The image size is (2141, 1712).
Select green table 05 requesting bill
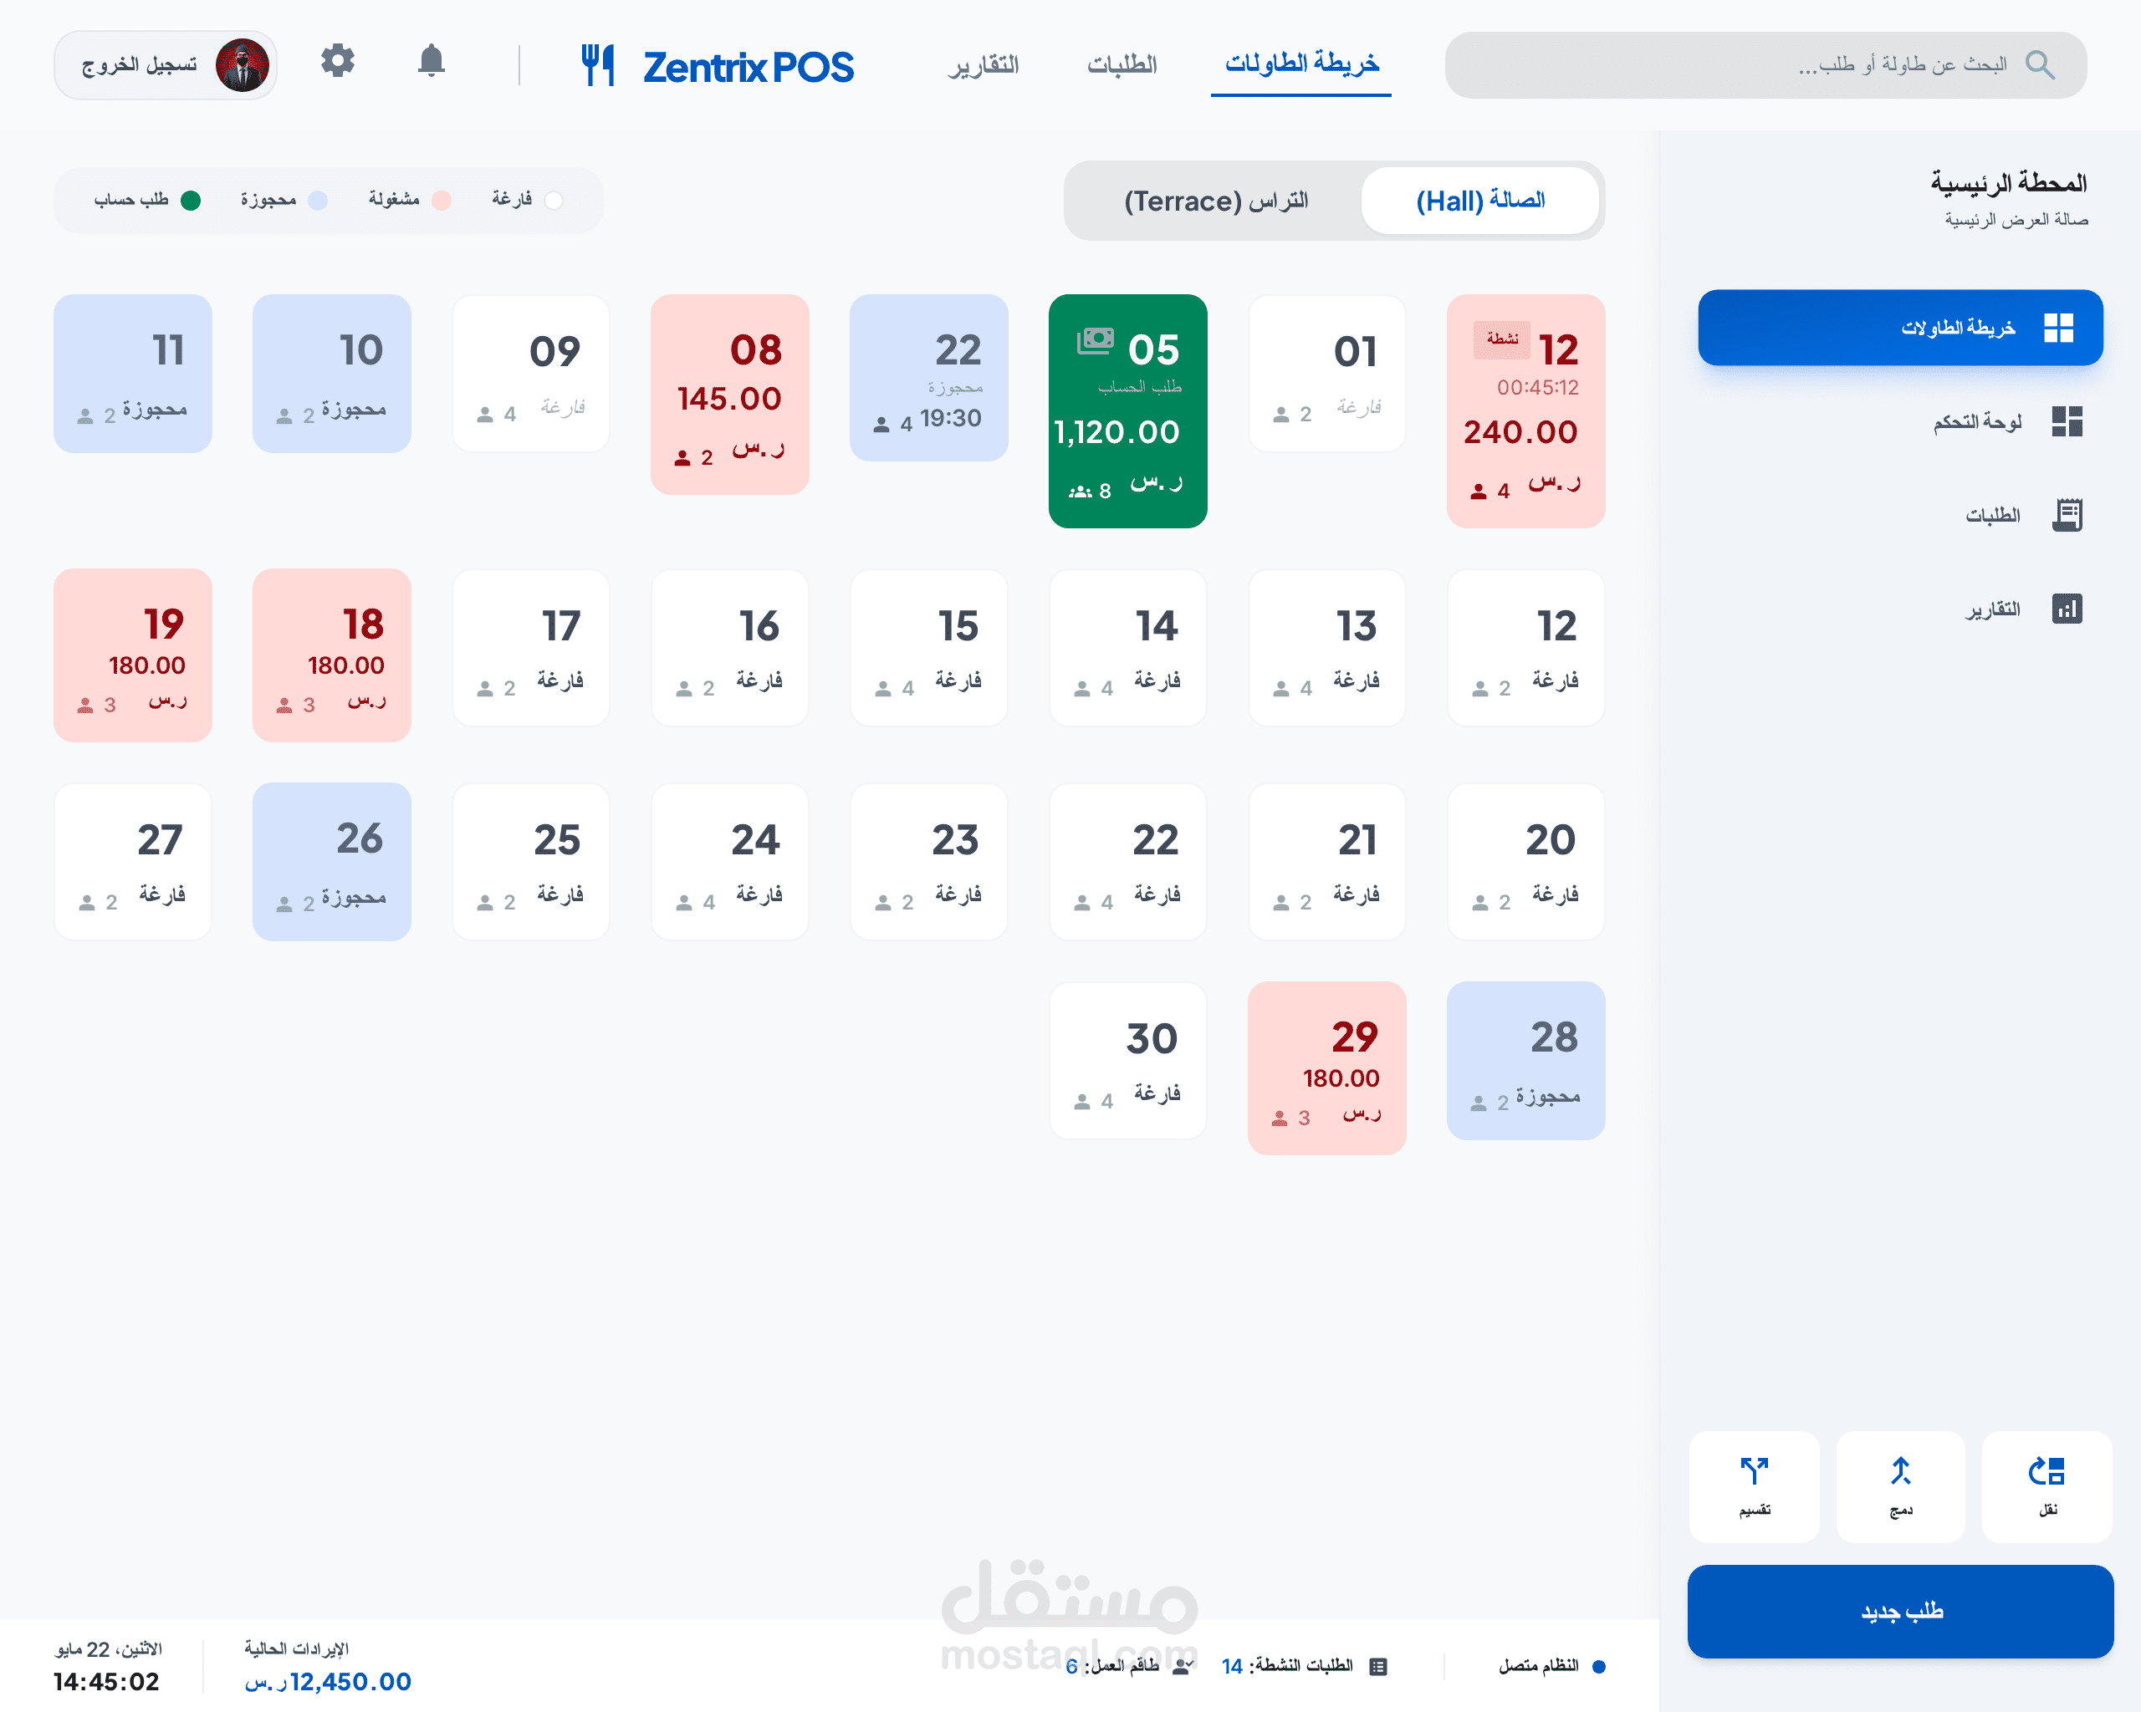[x=1127, y=411]
